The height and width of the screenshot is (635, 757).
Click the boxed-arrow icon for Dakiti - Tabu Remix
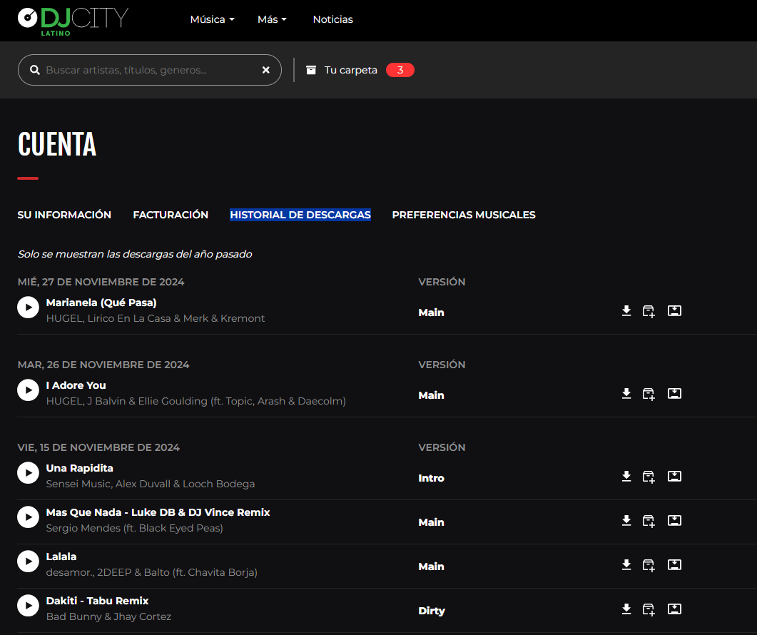point(674,609)
